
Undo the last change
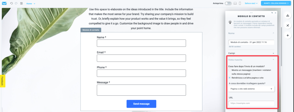(x=11, y=3)
